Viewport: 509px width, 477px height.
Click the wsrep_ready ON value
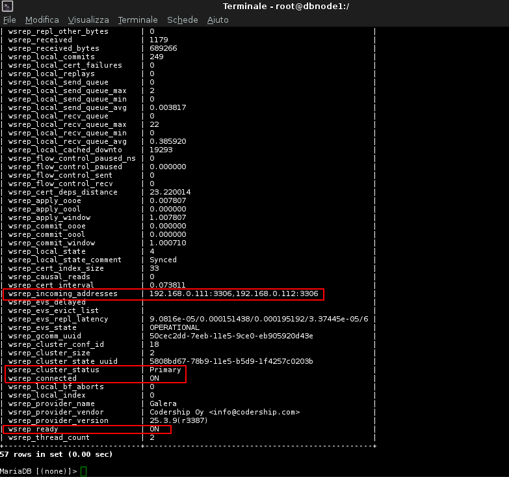pos(155,429)
